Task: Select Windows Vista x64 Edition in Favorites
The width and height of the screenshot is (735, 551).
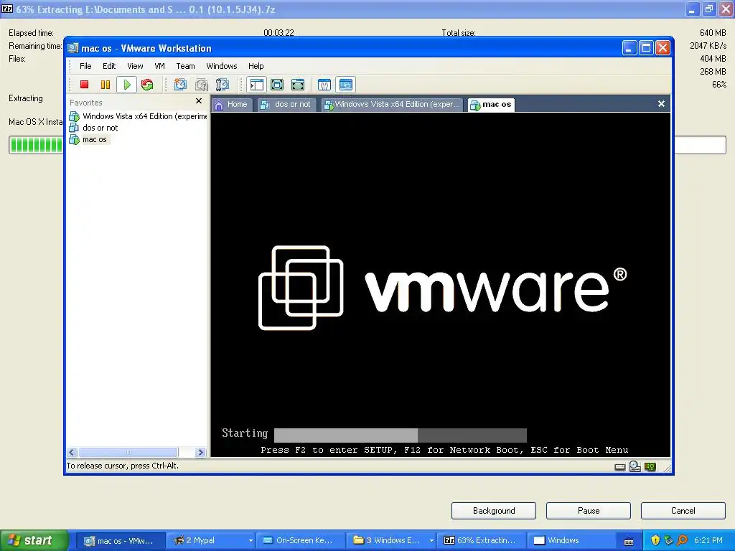Action: pos(139,116)
